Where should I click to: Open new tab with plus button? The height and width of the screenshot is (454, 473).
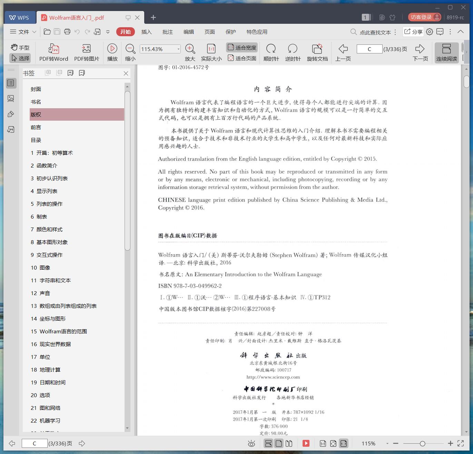click(154, 18)
